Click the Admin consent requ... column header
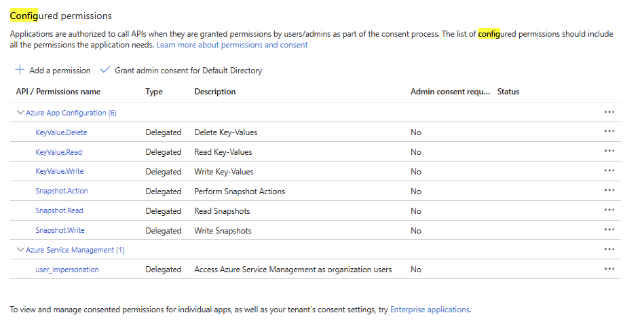642x332 pixels. (451, 92)
